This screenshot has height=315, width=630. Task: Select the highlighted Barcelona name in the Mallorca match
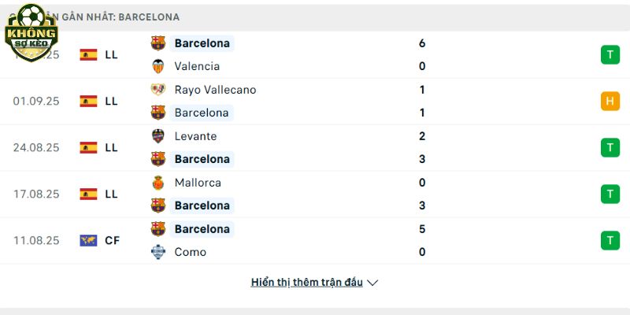[x=202, y=206]
